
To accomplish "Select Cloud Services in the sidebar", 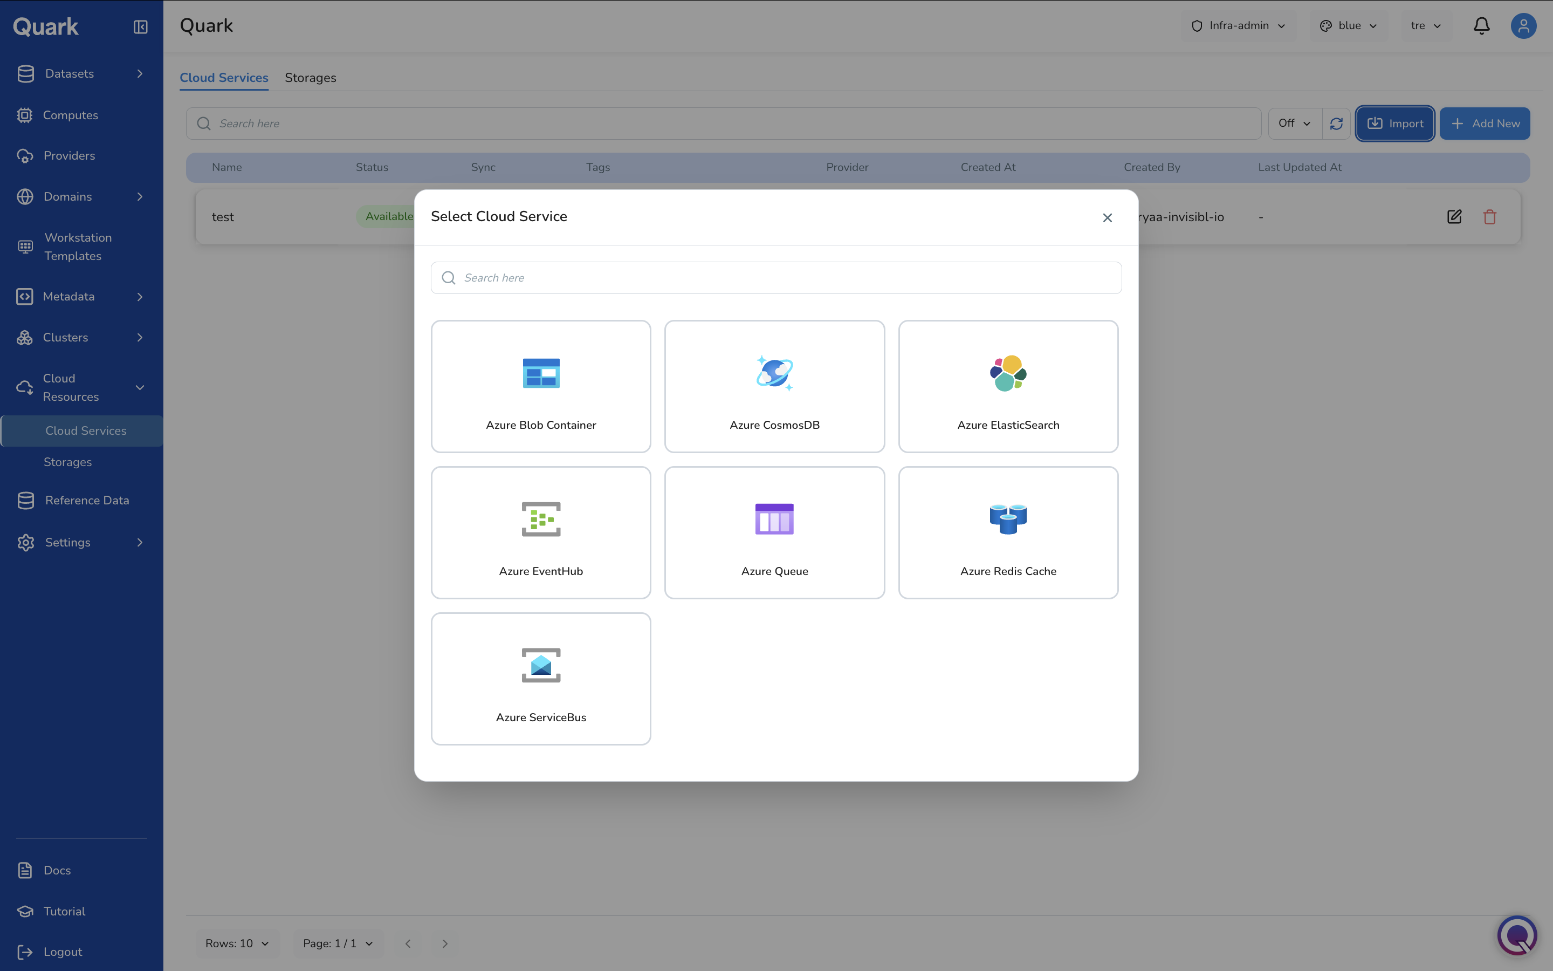I will pyautogui.click(x=82, y=431).
